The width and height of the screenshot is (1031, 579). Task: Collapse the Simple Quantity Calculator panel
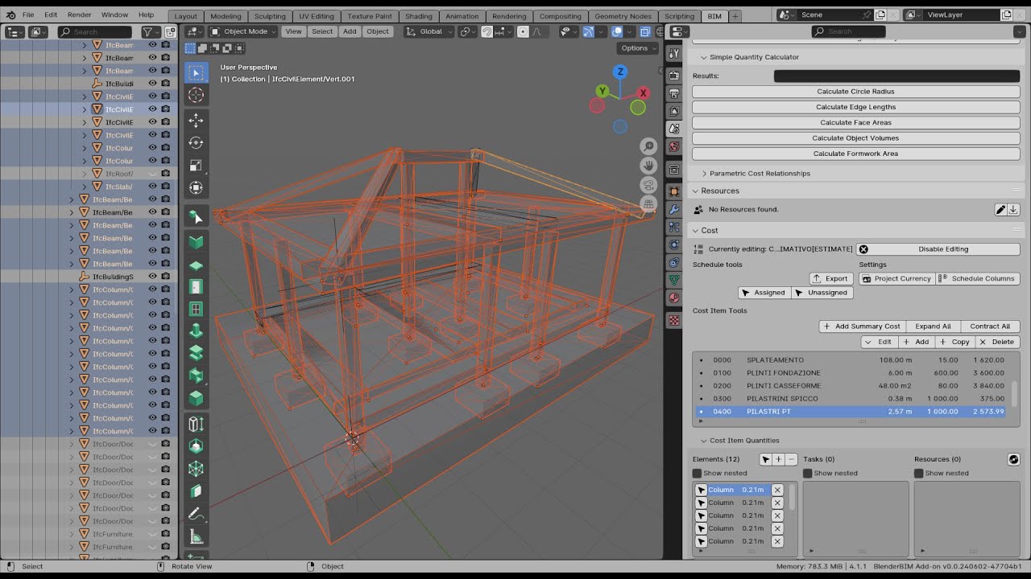(x=703, y=57)
